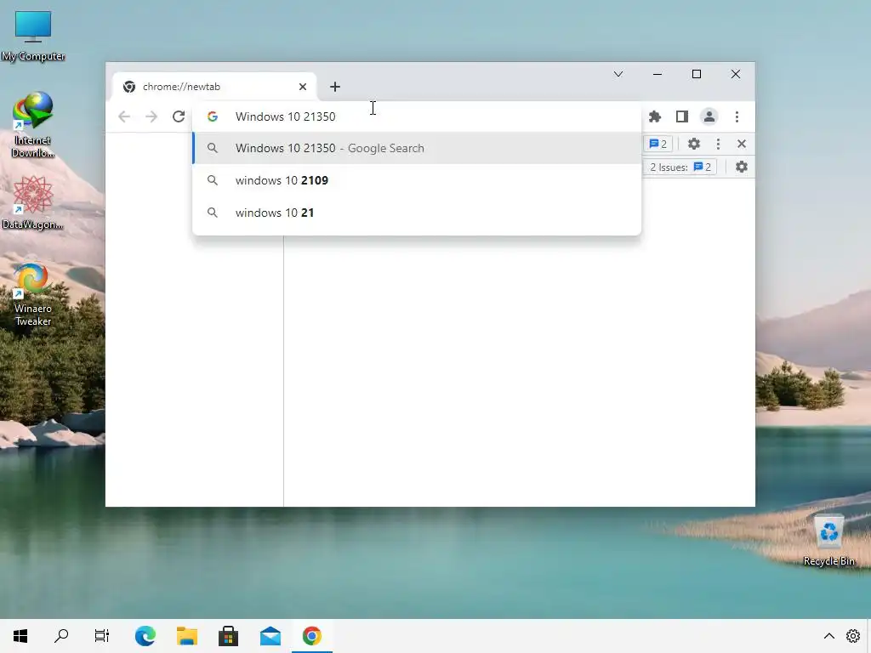The height and width of the screenshot is (653, 871).
Task: Minimize the Chrome window
Action: 658,74
